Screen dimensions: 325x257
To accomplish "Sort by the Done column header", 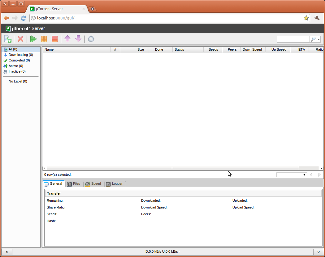I will 160,49.
